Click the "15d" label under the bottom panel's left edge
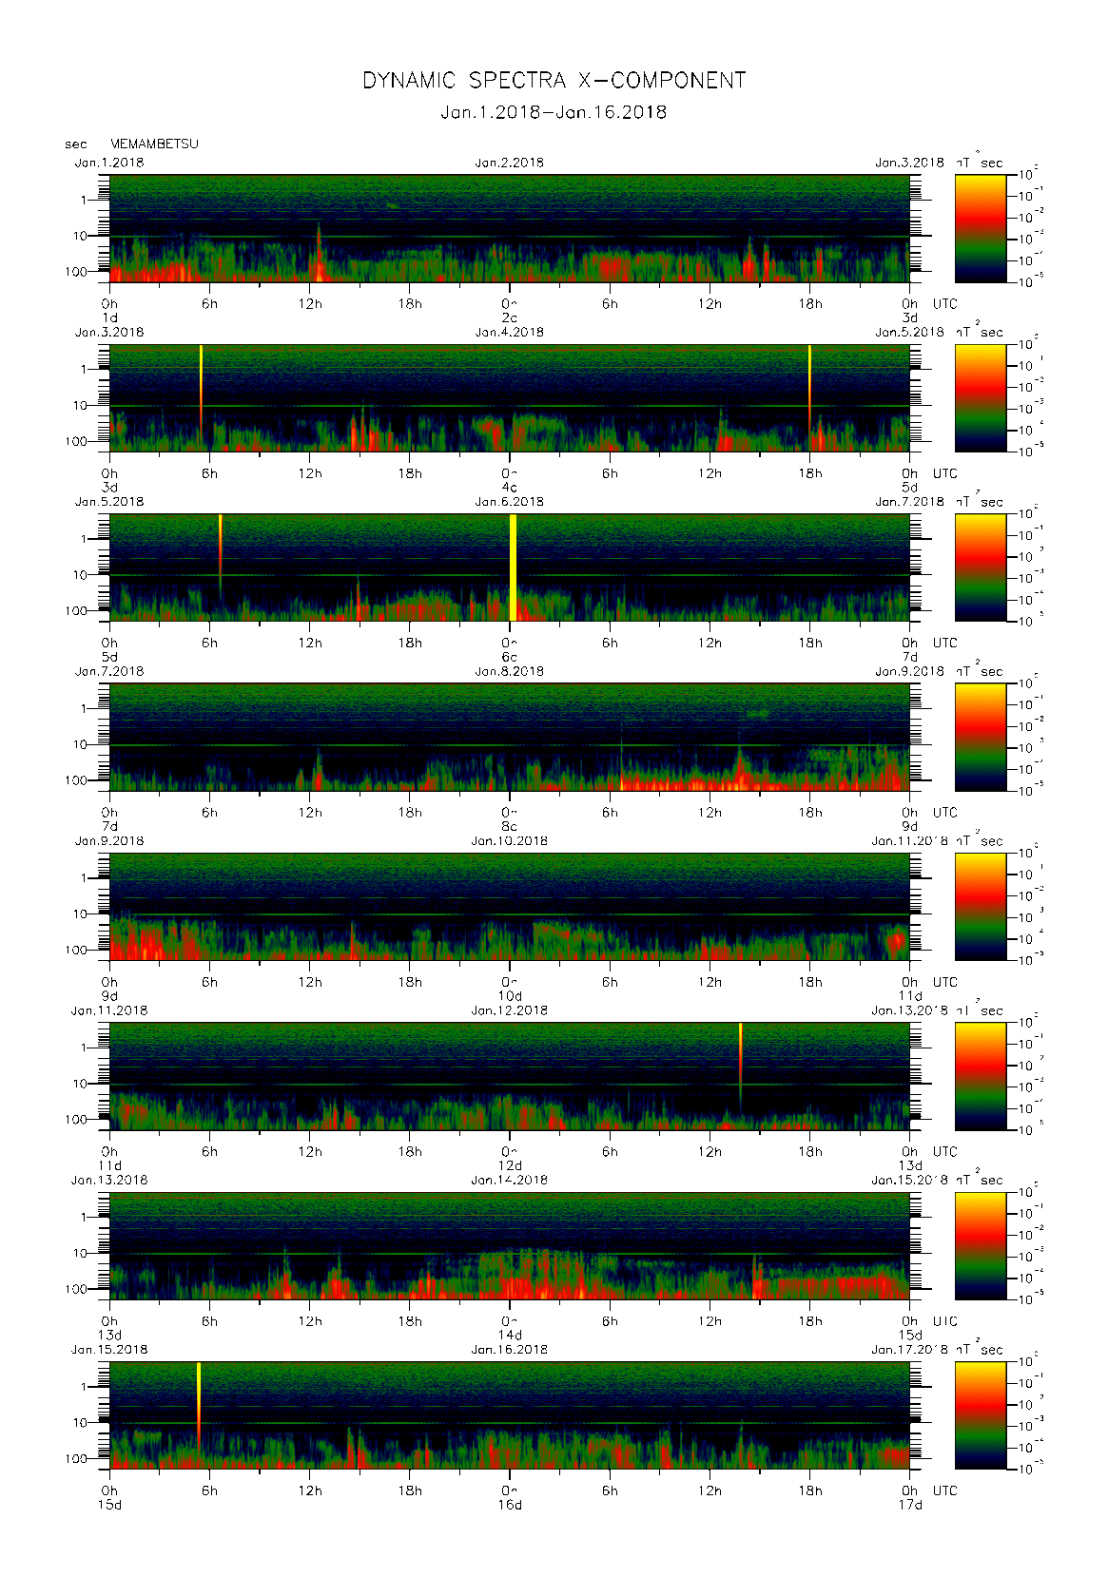Viewport: 1108px width, 1596px height. pos(109,1505)
